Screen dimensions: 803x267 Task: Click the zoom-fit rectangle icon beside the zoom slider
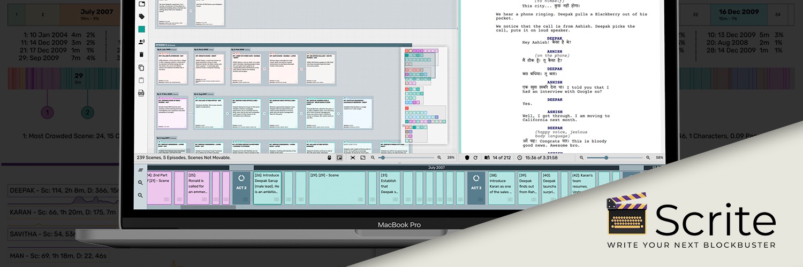(362, 158)
